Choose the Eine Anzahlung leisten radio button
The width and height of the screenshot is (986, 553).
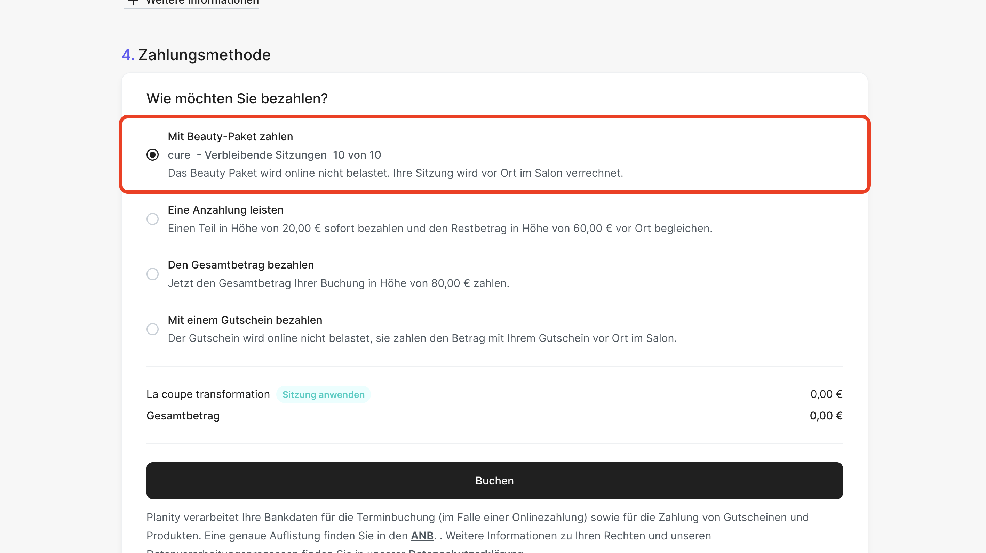point(152,219)
